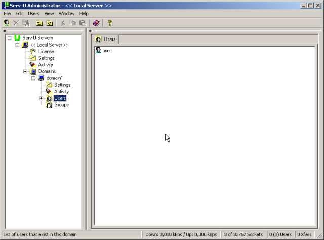
Task: Click the Down/Up kBps status panel
Action: (181, 234)
